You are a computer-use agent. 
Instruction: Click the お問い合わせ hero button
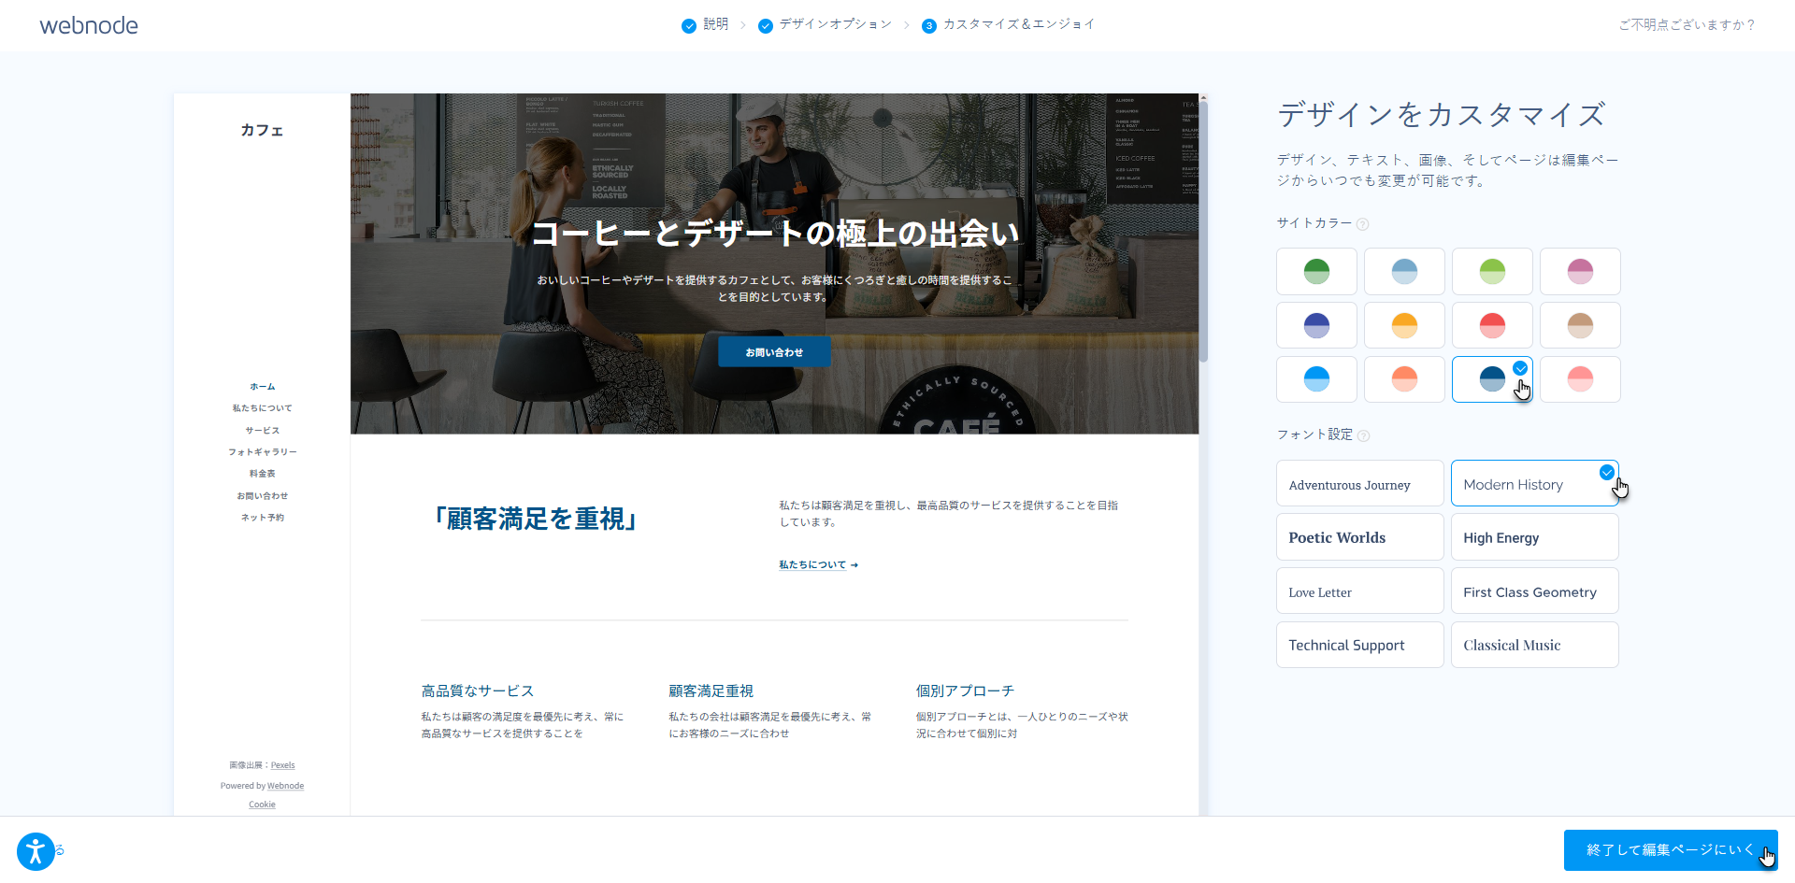click(x=774, y=352)
